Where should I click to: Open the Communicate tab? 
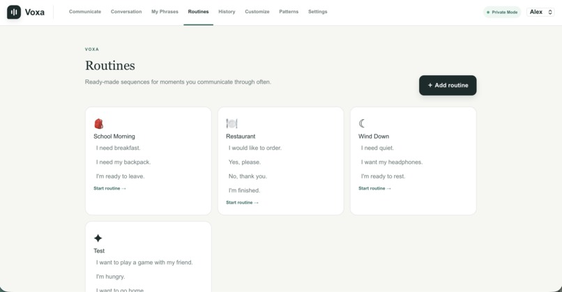85,12
